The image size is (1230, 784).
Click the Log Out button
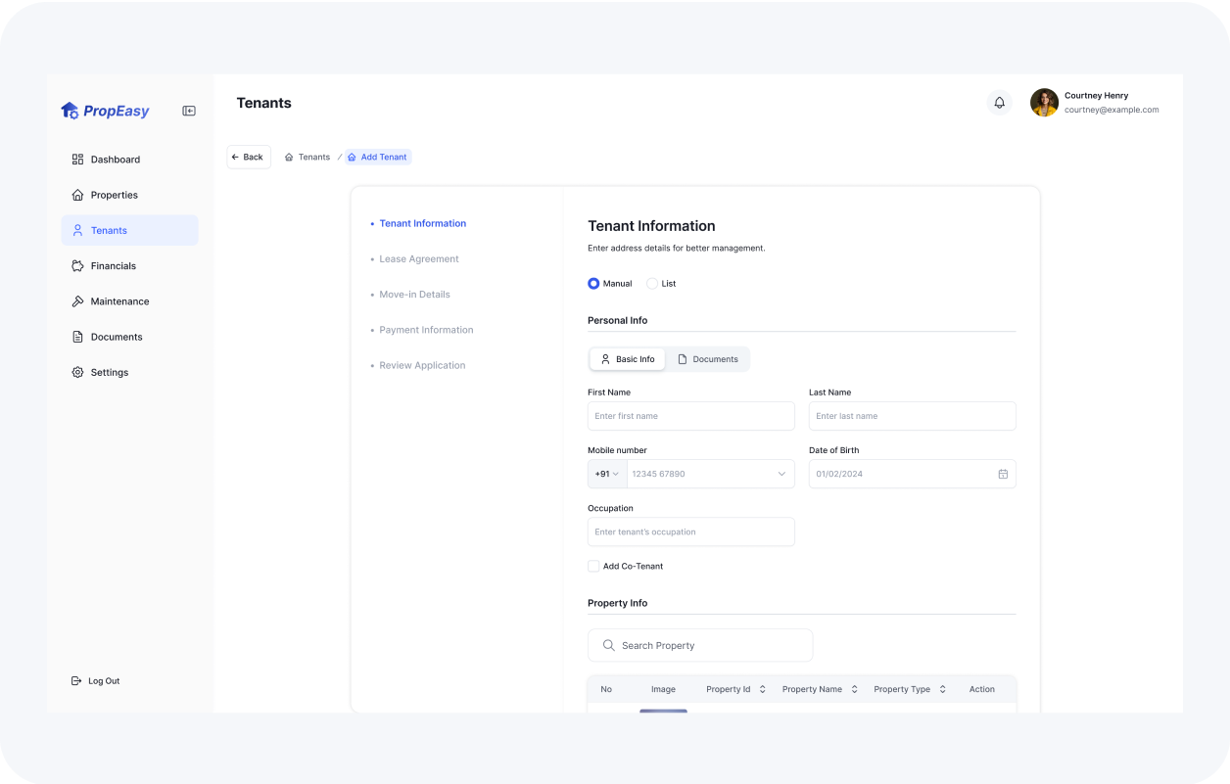click(x=95, y=681)
